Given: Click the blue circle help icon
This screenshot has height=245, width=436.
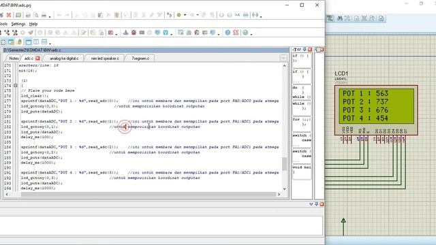Looking at the screenshot, I should pos(228,33).
